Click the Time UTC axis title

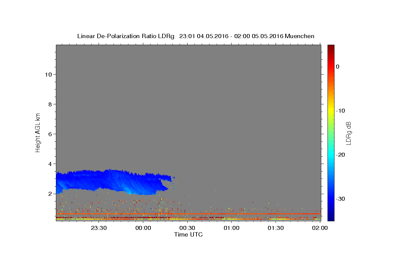(188, 235)
